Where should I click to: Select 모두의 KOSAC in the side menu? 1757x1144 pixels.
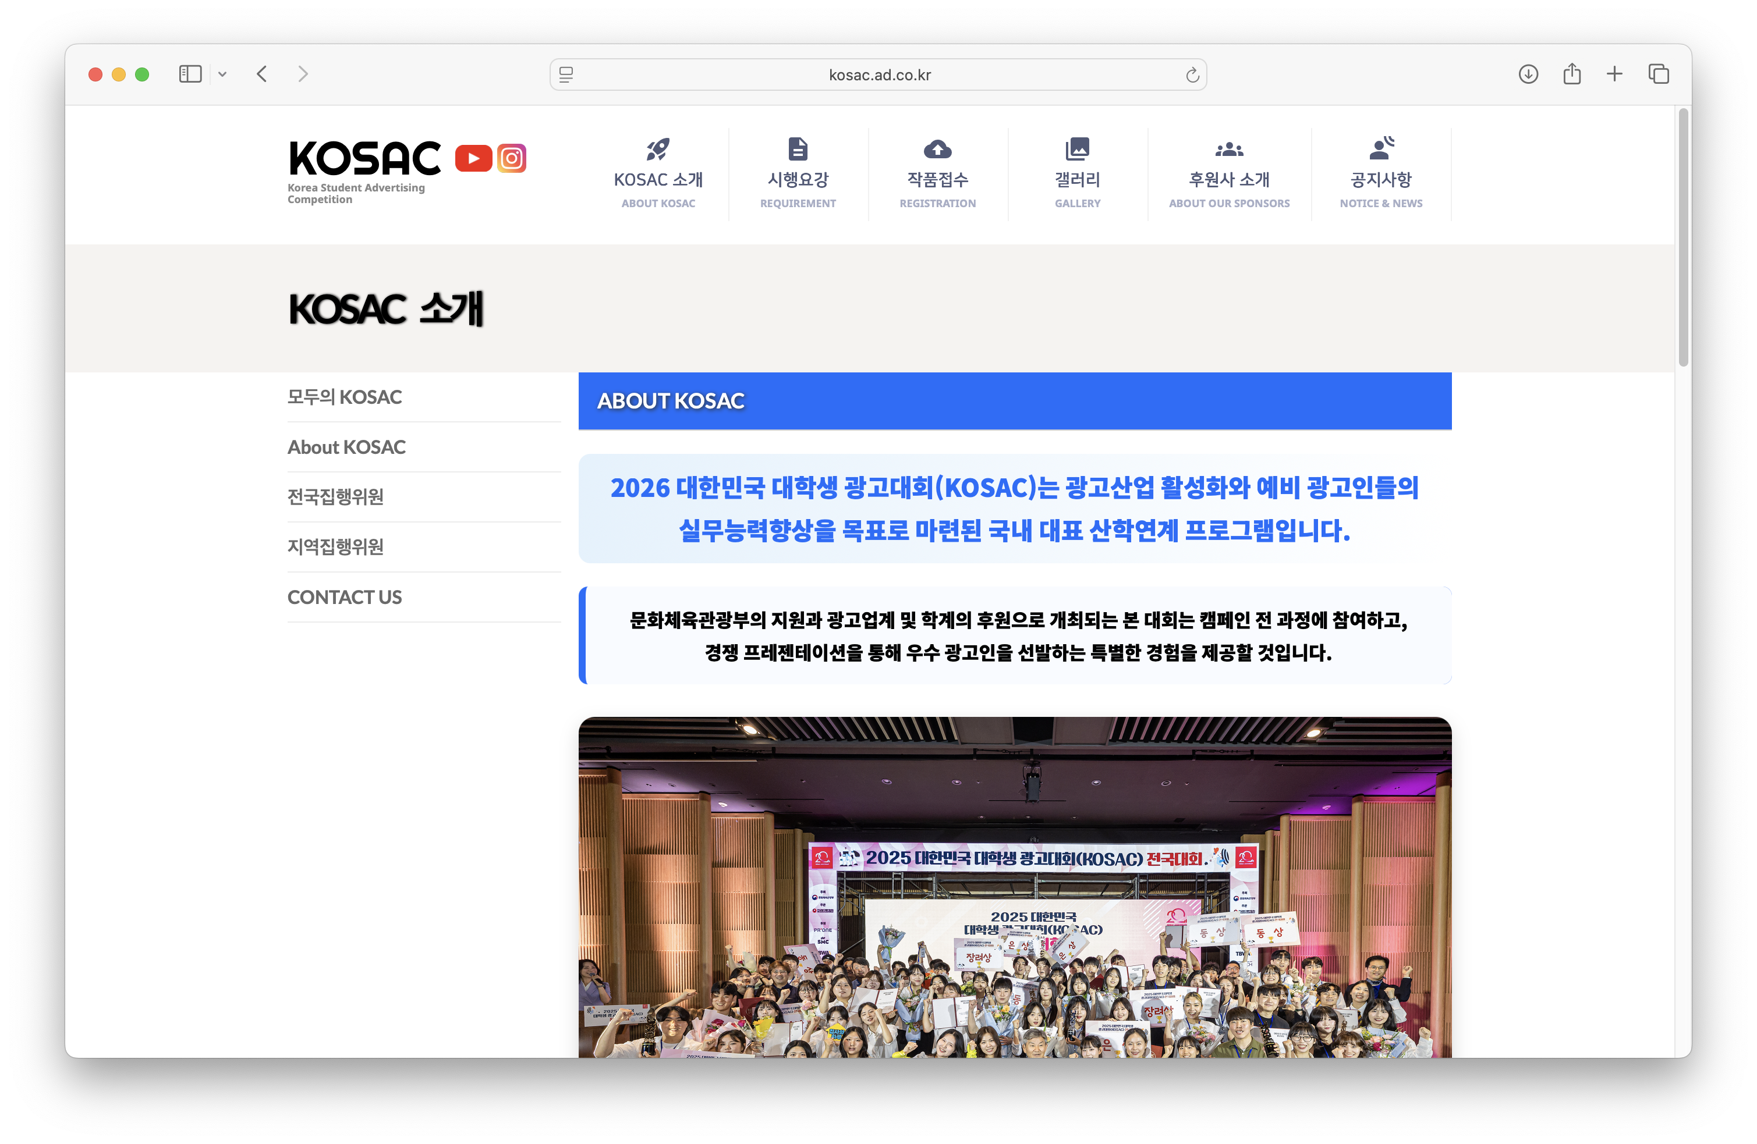345,397
